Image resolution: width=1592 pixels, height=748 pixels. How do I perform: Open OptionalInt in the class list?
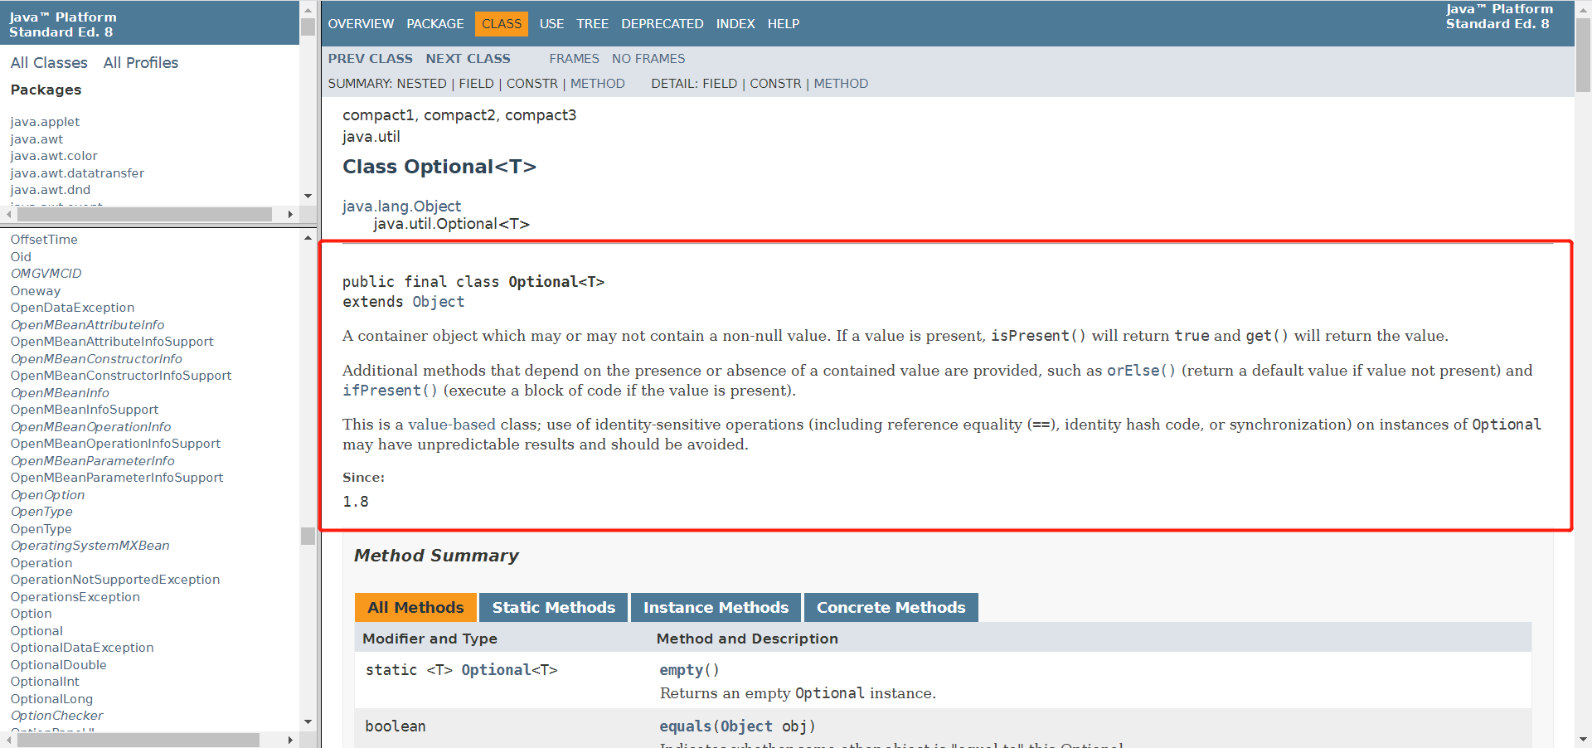point(45,682)
